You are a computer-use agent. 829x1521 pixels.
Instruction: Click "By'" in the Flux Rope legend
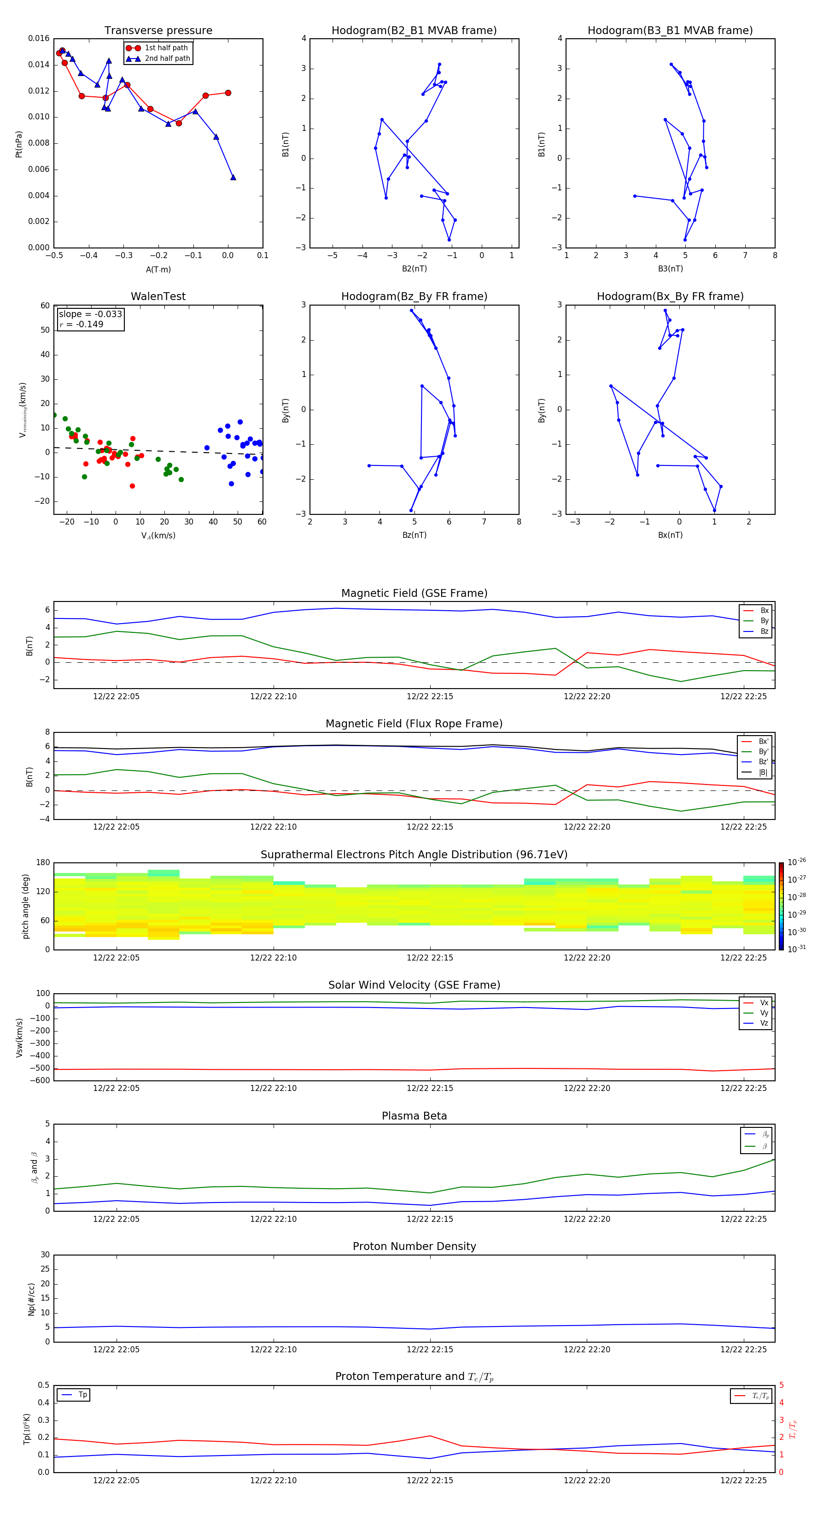pyautogui.click(x=764, y=752)
